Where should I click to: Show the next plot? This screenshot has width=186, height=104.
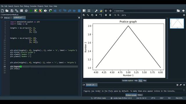pyautogui.click(x=110, y=15)
